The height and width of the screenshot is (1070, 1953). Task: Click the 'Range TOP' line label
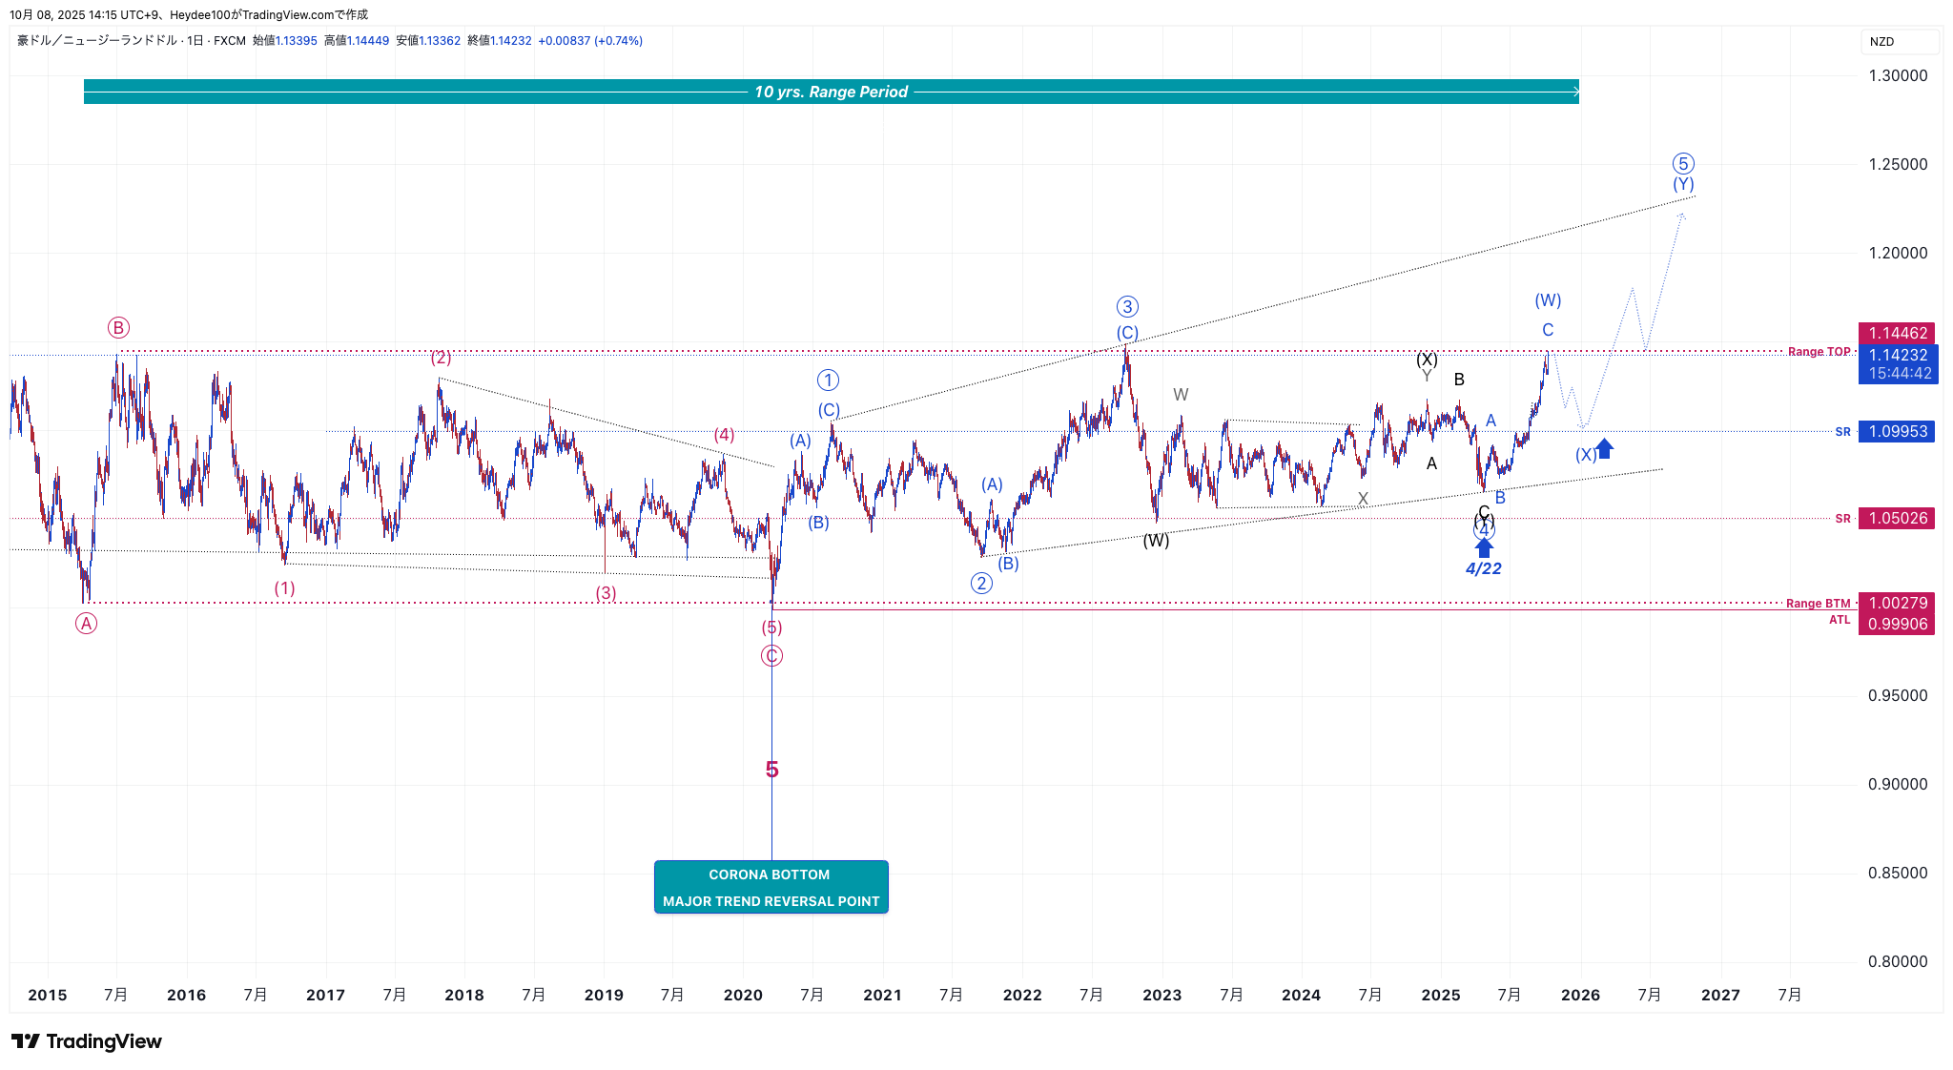point(1819,352)
